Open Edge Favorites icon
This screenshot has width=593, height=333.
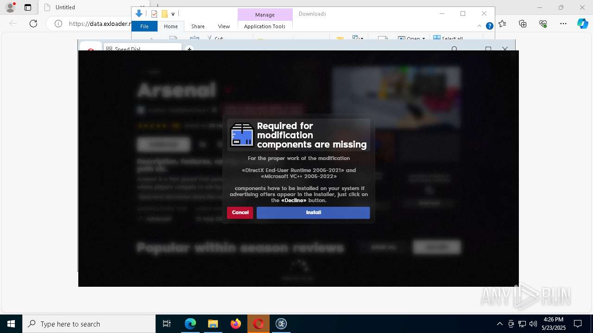click(x=503, y=24)
